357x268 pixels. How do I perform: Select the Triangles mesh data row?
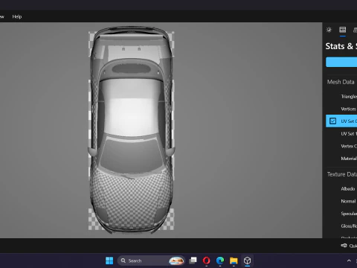click(x=341, y=97)
